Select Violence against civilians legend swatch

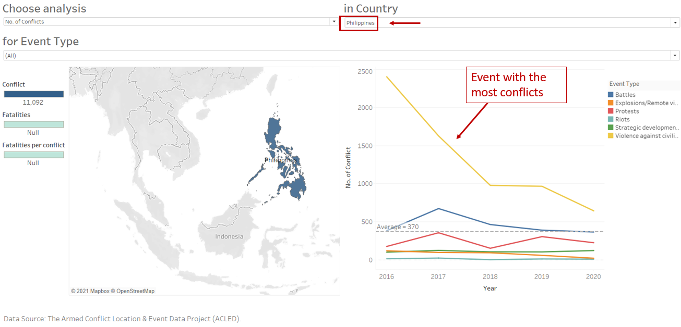pyautogui.click(x=611, y=136)
